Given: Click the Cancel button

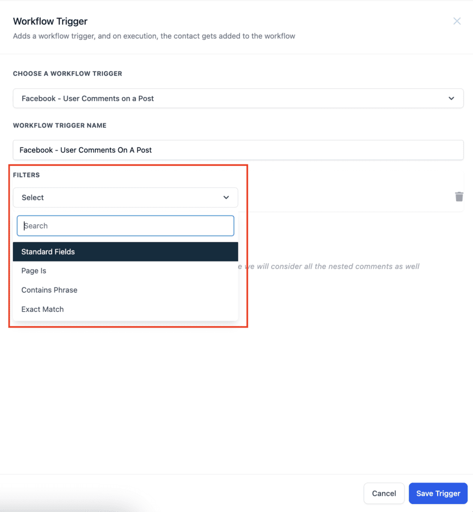Looking at the screenshot, I should [x=384, y=493].
